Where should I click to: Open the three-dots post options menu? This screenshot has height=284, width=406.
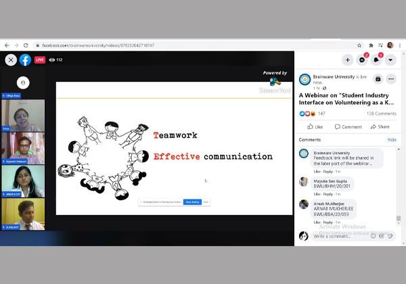(x=391, y=79)
